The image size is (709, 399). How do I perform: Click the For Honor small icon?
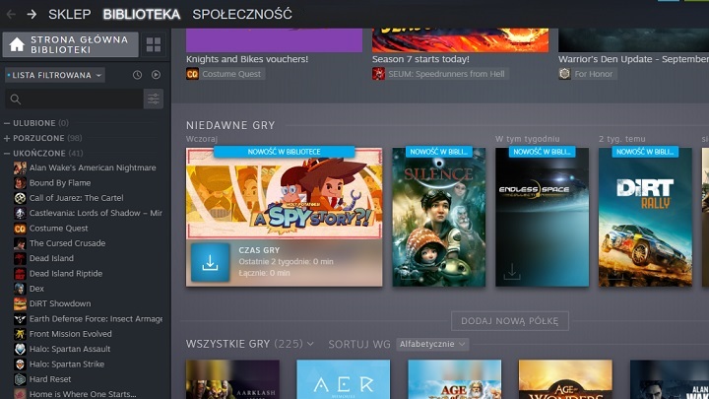(x=565, y=74)
